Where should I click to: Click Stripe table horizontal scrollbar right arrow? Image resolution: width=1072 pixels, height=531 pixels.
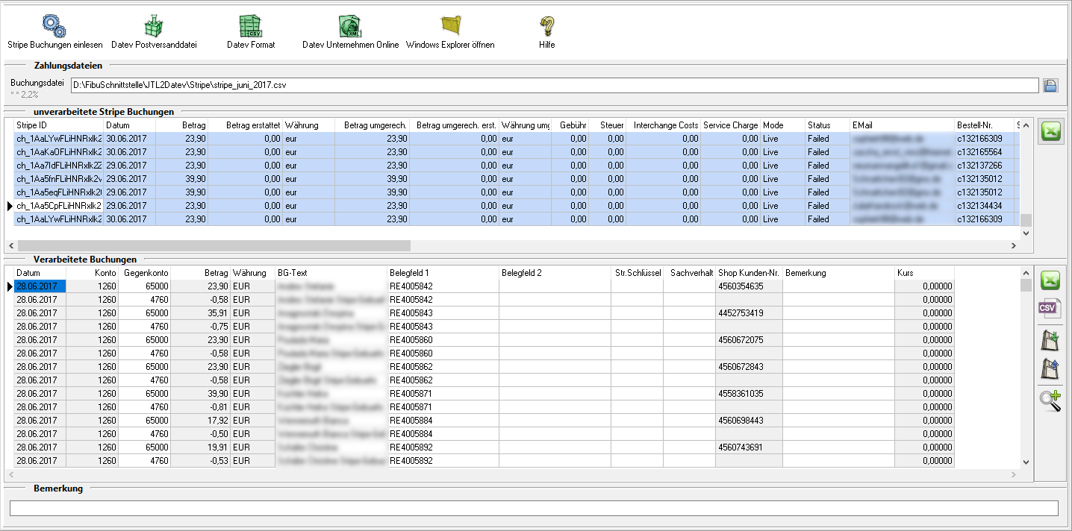(1013, 245)
